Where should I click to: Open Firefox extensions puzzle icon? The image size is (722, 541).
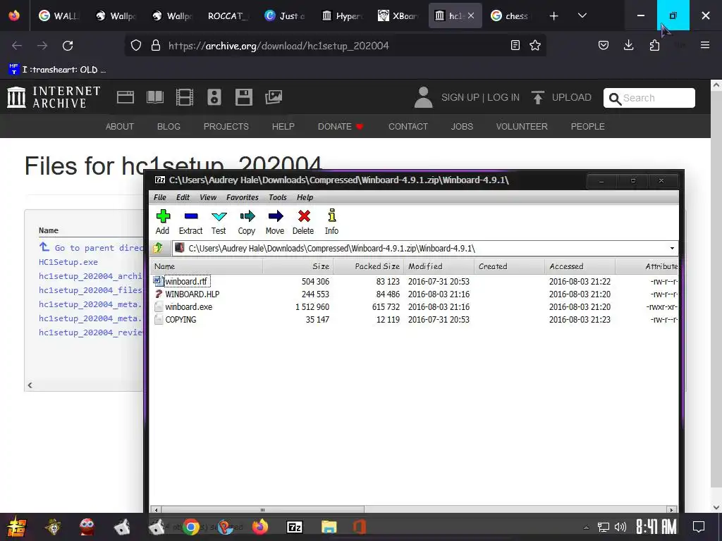[x=654, y=45]
